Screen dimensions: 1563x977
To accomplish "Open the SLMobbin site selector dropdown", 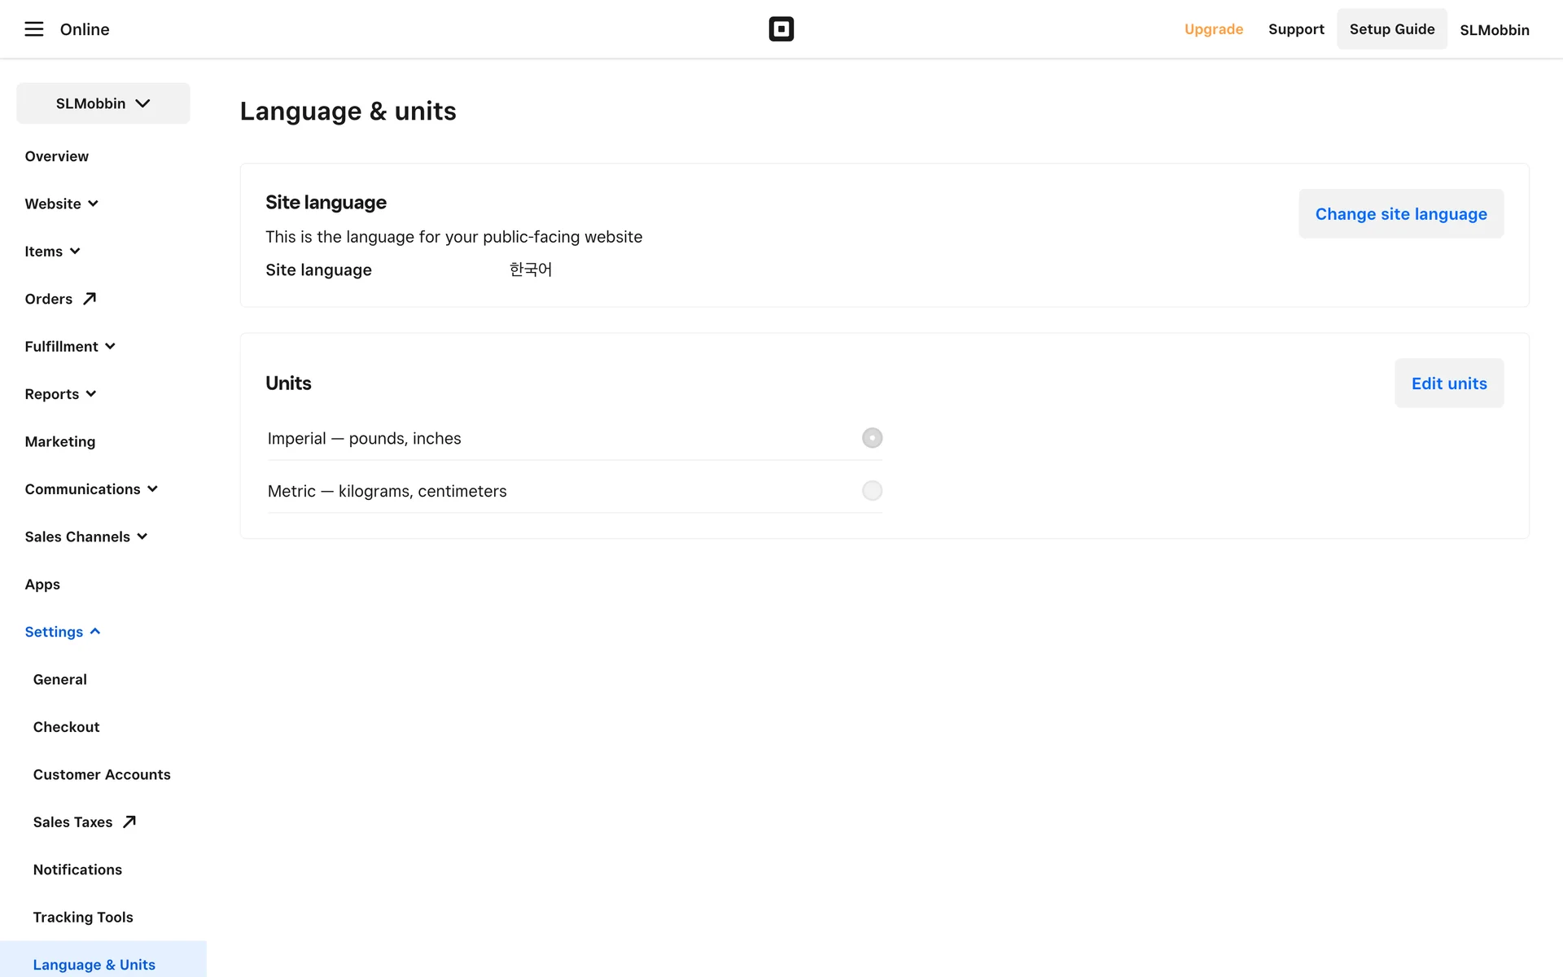I will (103, 103).
